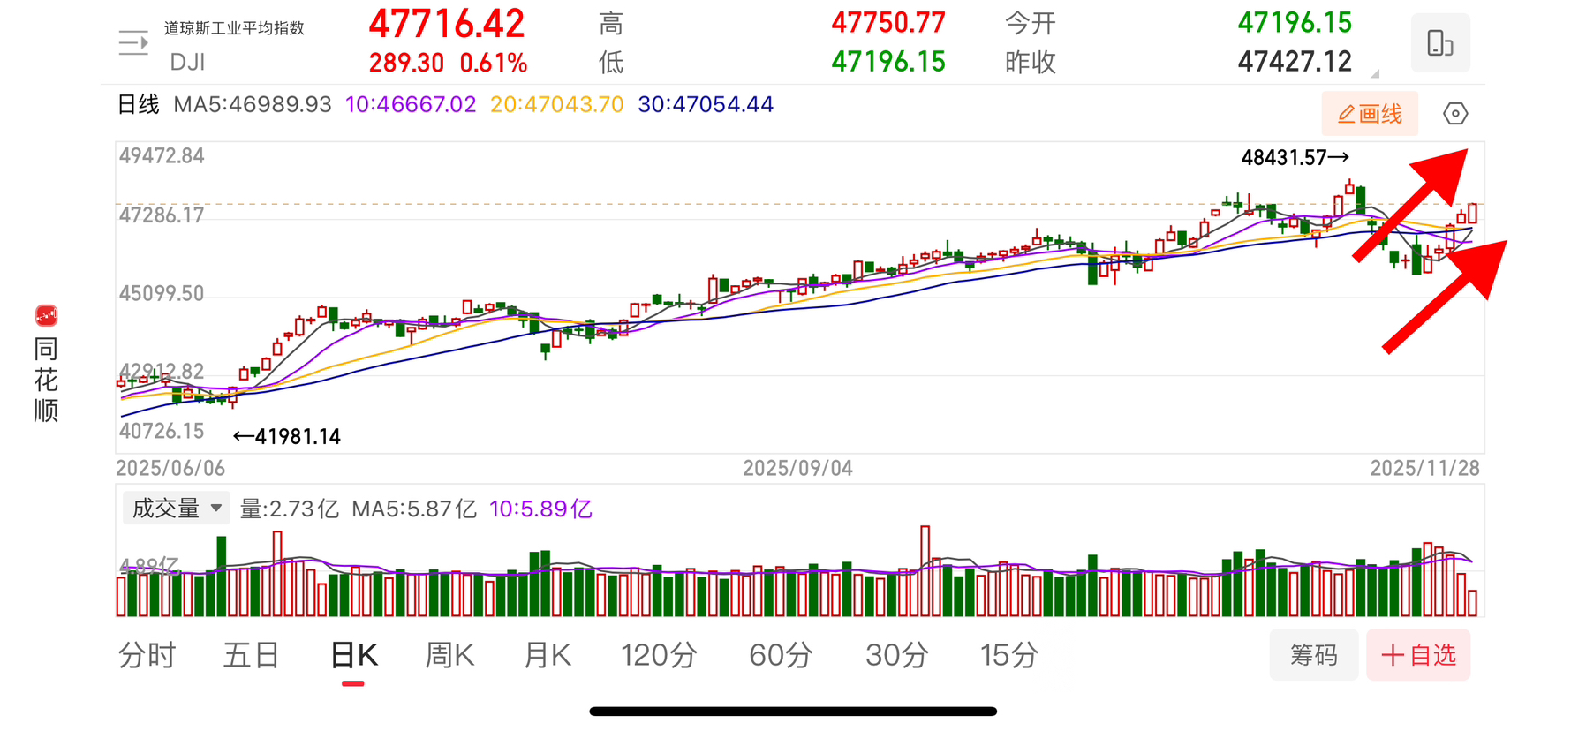Tap the 同花顺 logo icon
1586x731 pixels.
46,315
